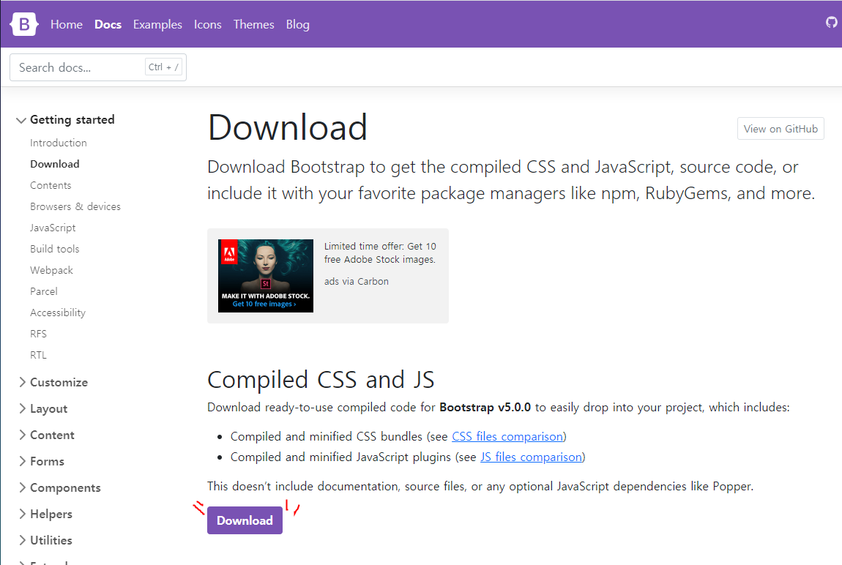Open the Introduction sidebar link
Image resolution: width=842 pixels, height=565 pixels.
point(59,143)
